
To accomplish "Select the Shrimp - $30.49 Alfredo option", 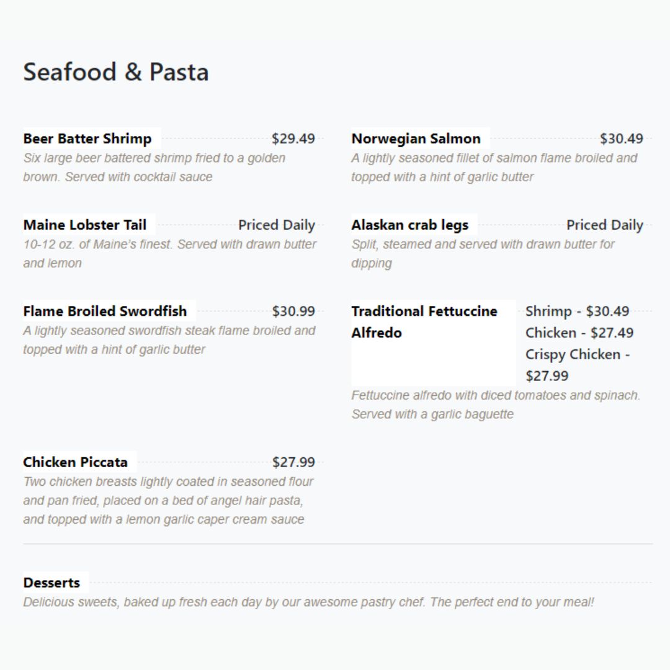I will point(577,311).
